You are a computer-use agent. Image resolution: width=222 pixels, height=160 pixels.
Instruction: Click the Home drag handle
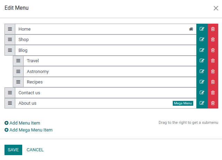coord(10,29)
